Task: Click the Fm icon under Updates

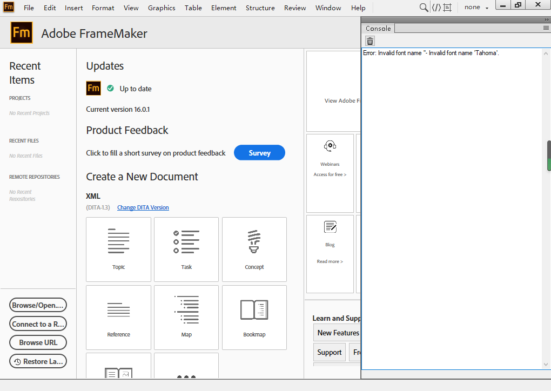Action: click(93, 88)
